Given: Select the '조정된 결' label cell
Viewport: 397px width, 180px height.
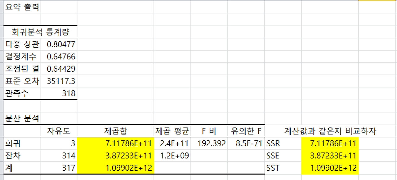Looking at the screenshot, I should click(22, 69).
